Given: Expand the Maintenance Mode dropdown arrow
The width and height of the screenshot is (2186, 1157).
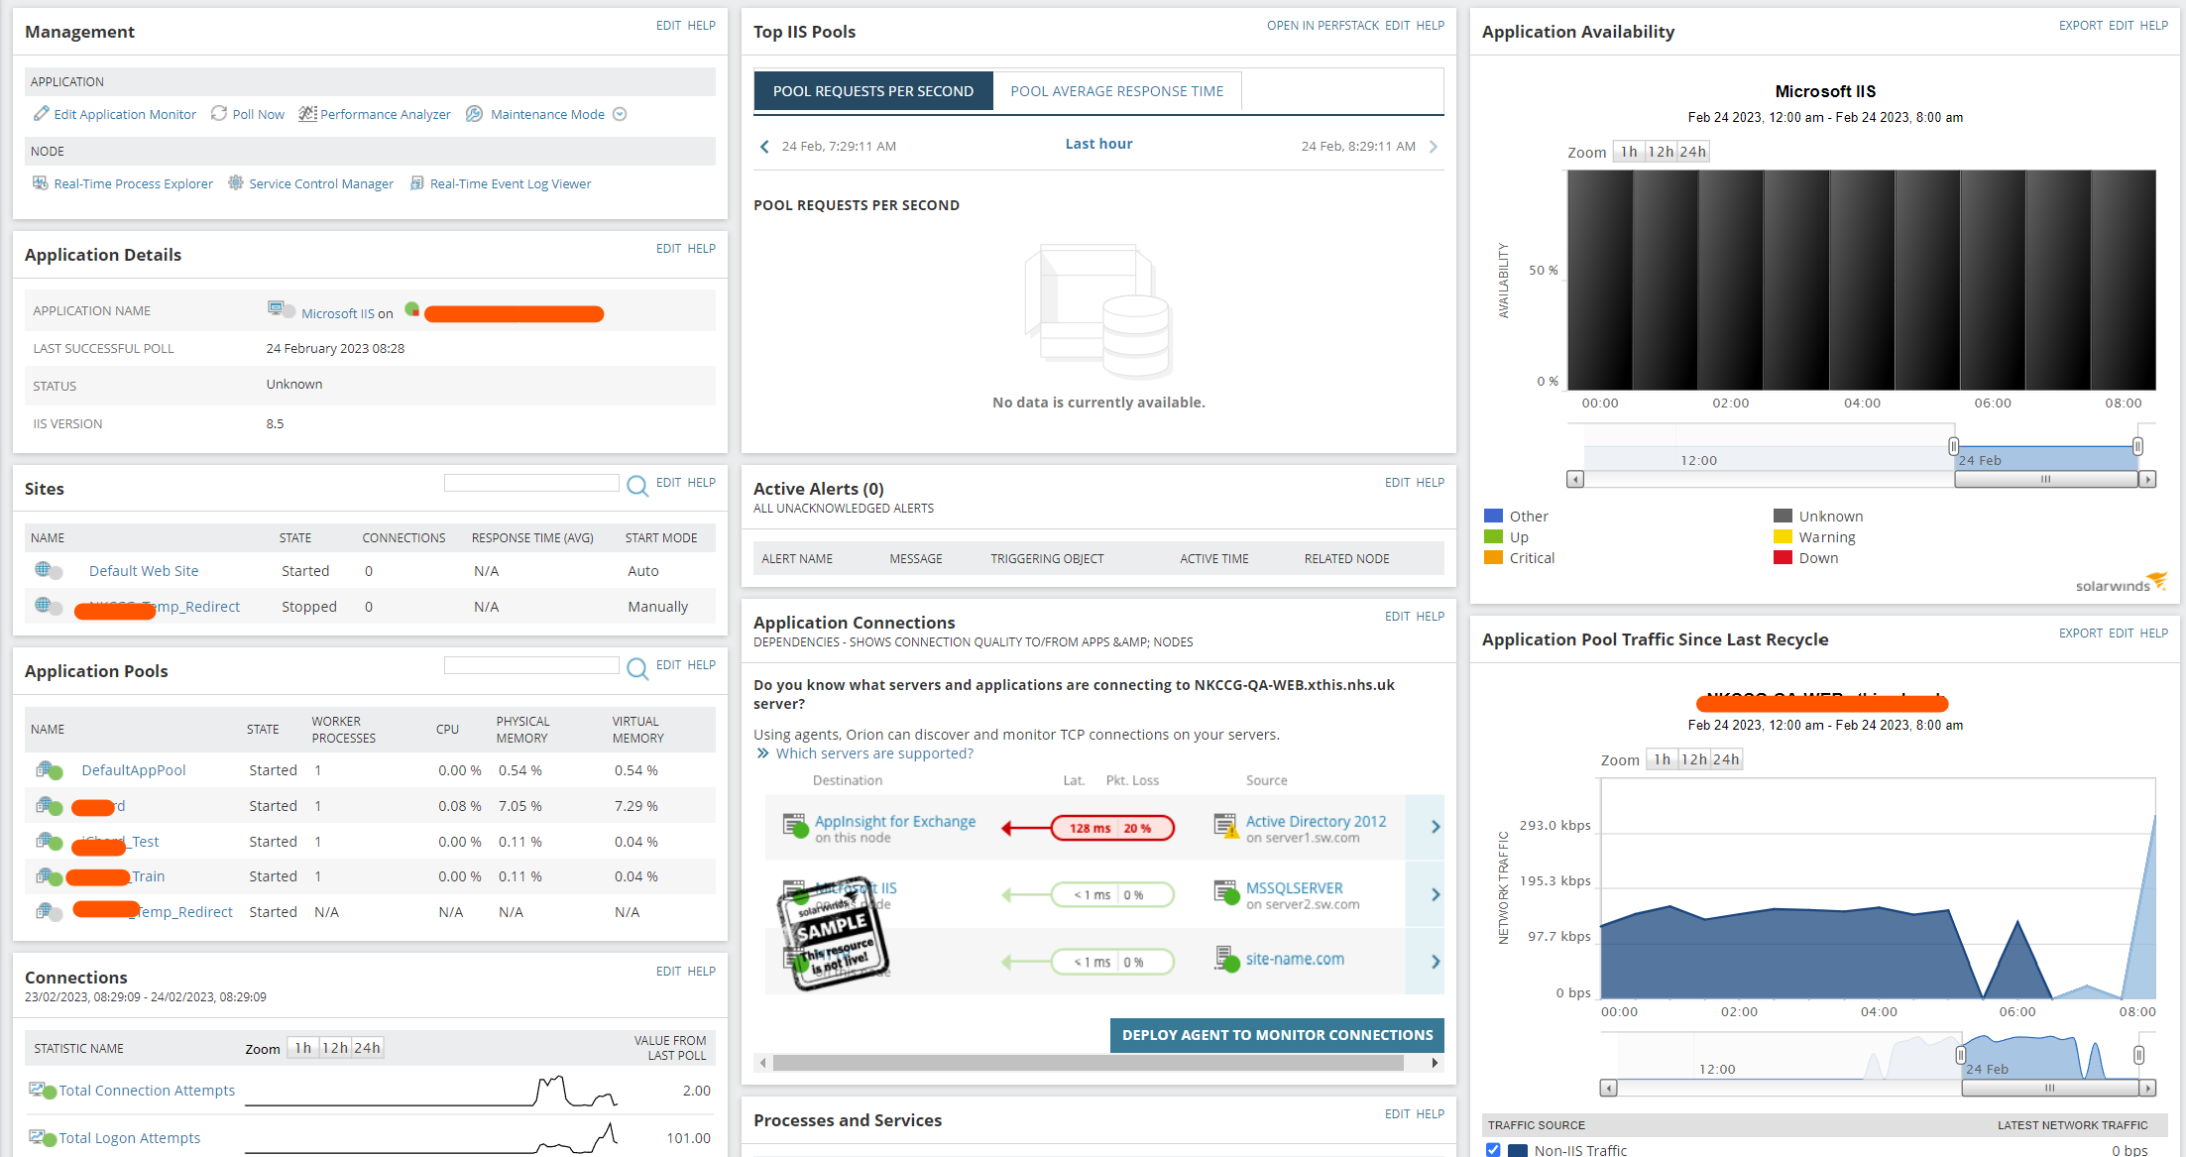Looking at the screenshot, I should point(620,114).
